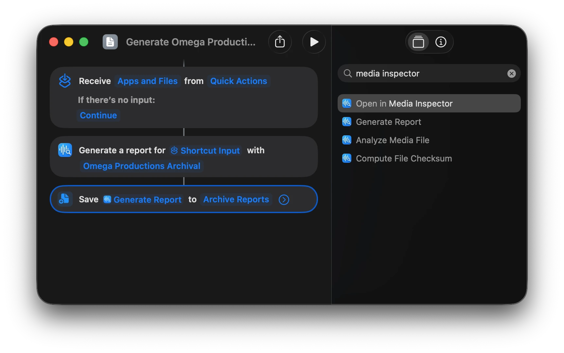Minimize the shortcut editor window
The image size is (564, 353).
pyautogui.click(x=69, y=42)
